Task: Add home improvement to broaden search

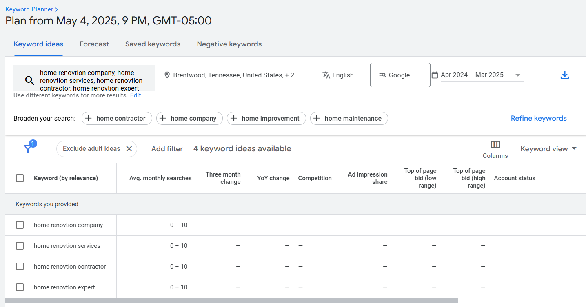Action: point(266,118)
